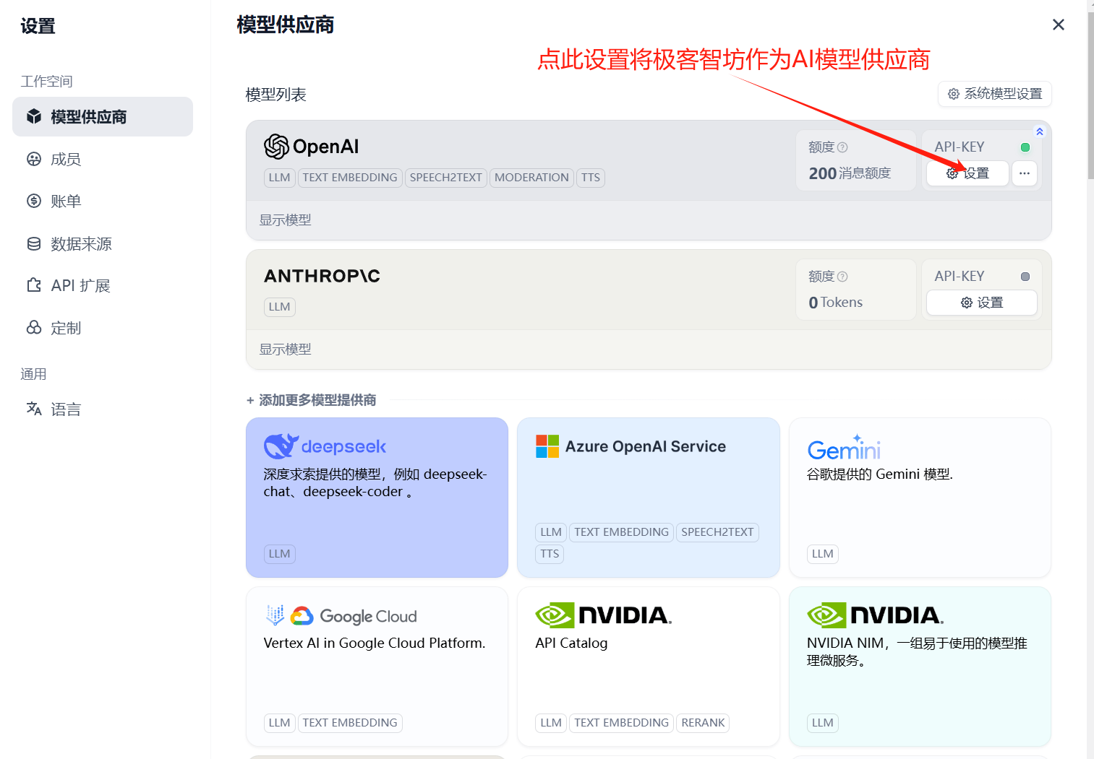
Task: Click 0 Tokens quota text
Action: 836,303
